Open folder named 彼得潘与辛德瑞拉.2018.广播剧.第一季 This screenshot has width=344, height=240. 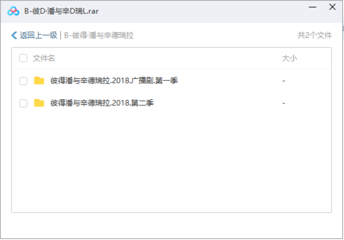click(114, 80)
